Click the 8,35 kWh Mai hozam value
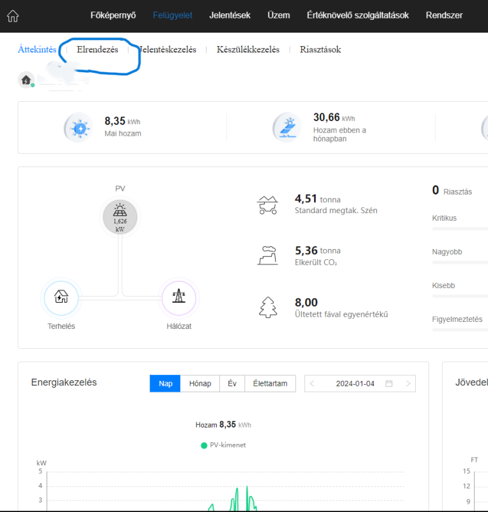Viewport: 488px width, 512px height. click(x=122, y=121)
